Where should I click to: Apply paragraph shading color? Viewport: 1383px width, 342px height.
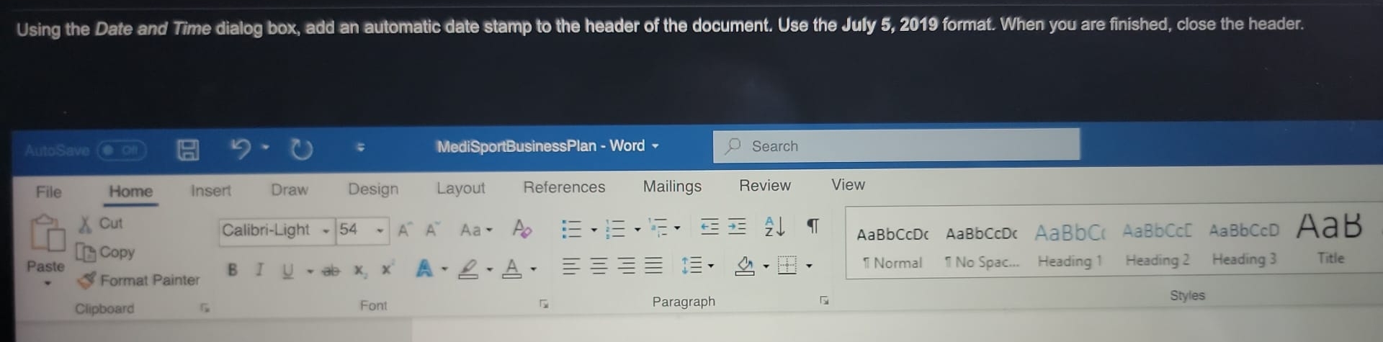point(745,266)
